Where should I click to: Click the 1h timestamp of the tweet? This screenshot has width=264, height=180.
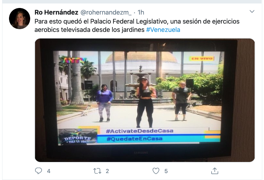point(141,12)
